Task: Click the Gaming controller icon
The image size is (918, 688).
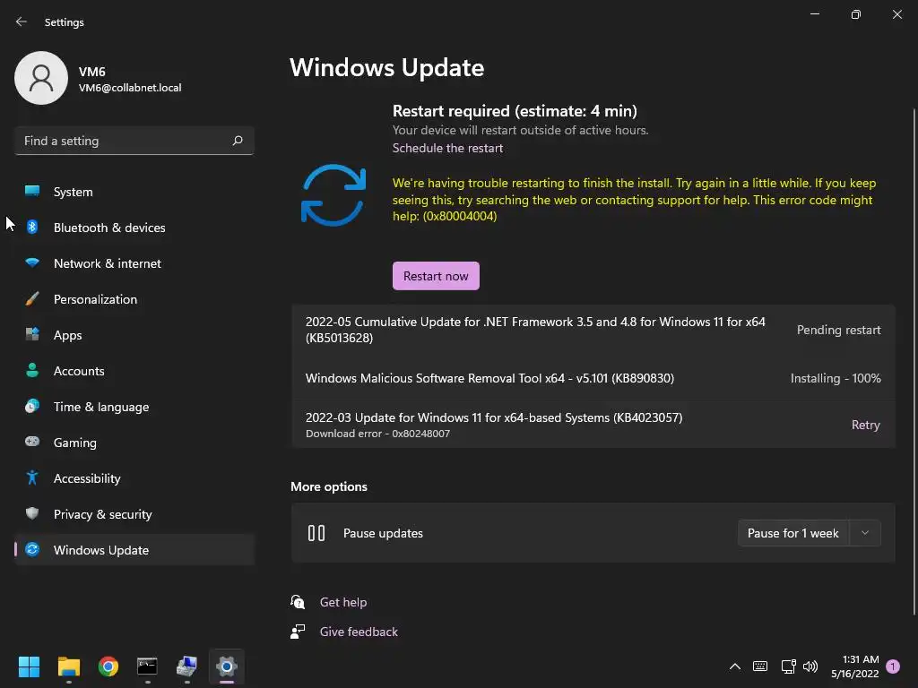Action: (x=32, y=442)
